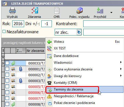Click the driver icon for Uwagi do kierowcy
Screen dimensions: 124x107
pos(49,76)
